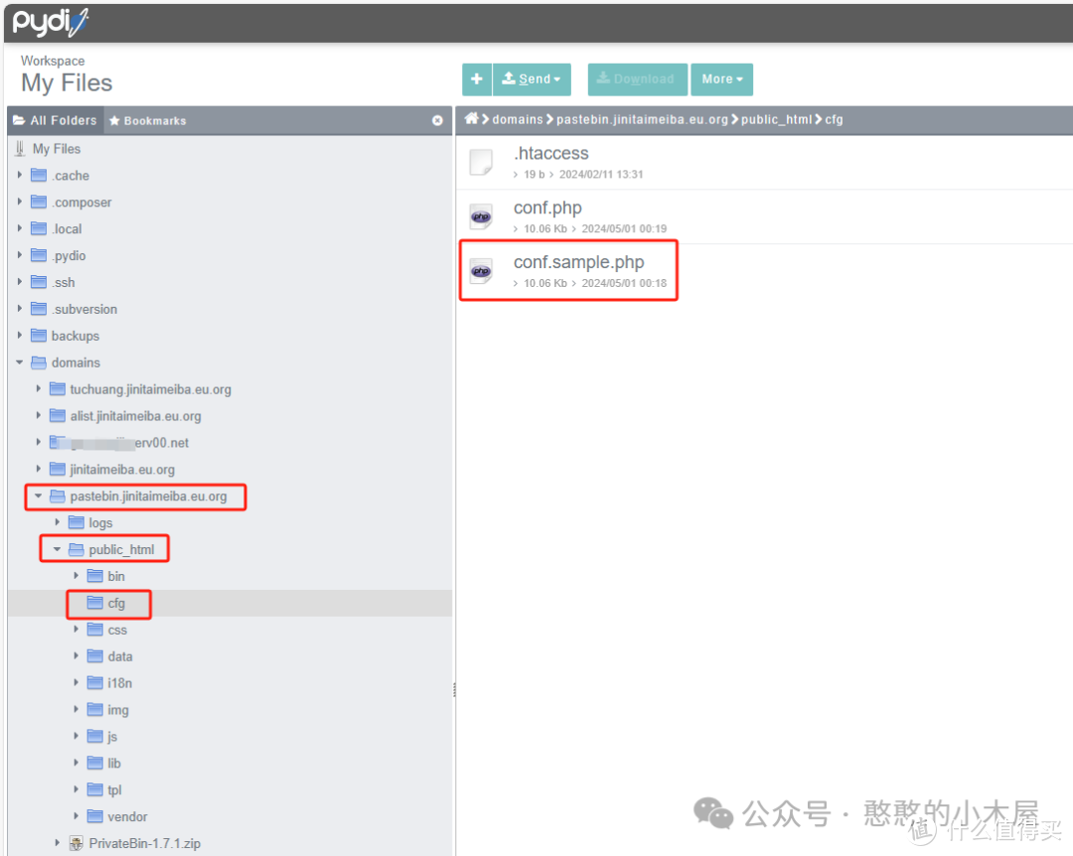1073x856 pixels.
Task: Open the vendor folder in tree
Action: 127,816
